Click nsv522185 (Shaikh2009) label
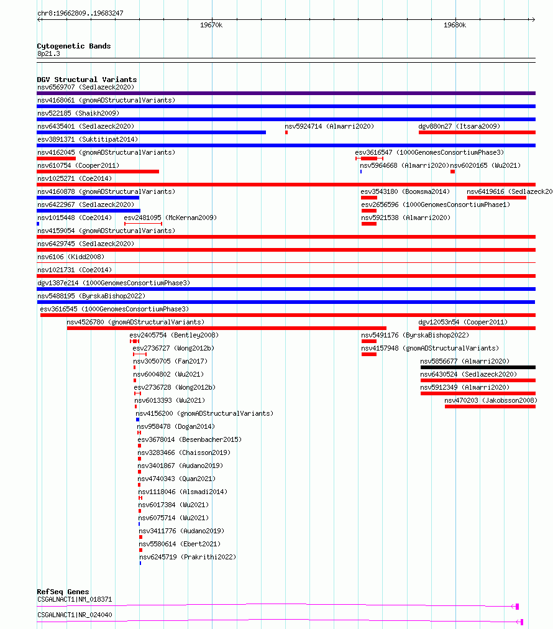This screenshot has width=553, height=629. coord(78,113)
